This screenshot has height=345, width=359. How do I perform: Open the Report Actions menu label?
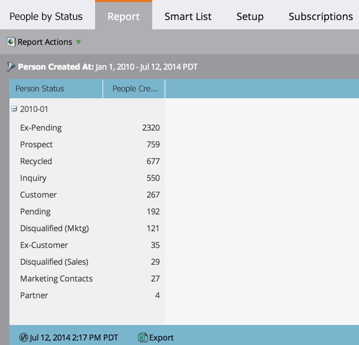pyautogui.click(x=45, y=42)
